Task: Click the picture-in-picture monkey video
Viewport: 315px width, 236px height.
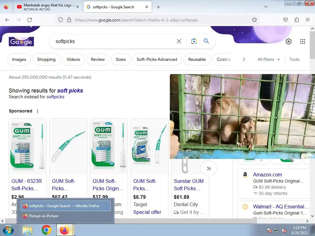Action: tap(242, 116)
